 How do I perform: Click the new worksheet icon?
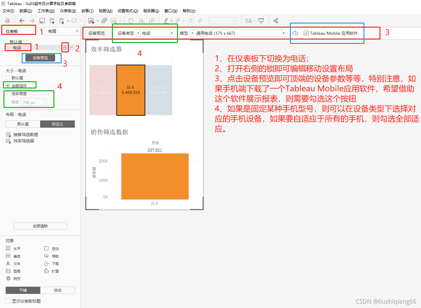click(x=91, y=21)
